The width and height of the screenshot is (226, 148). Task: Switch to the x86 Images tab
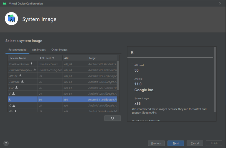tap(39, 50)
